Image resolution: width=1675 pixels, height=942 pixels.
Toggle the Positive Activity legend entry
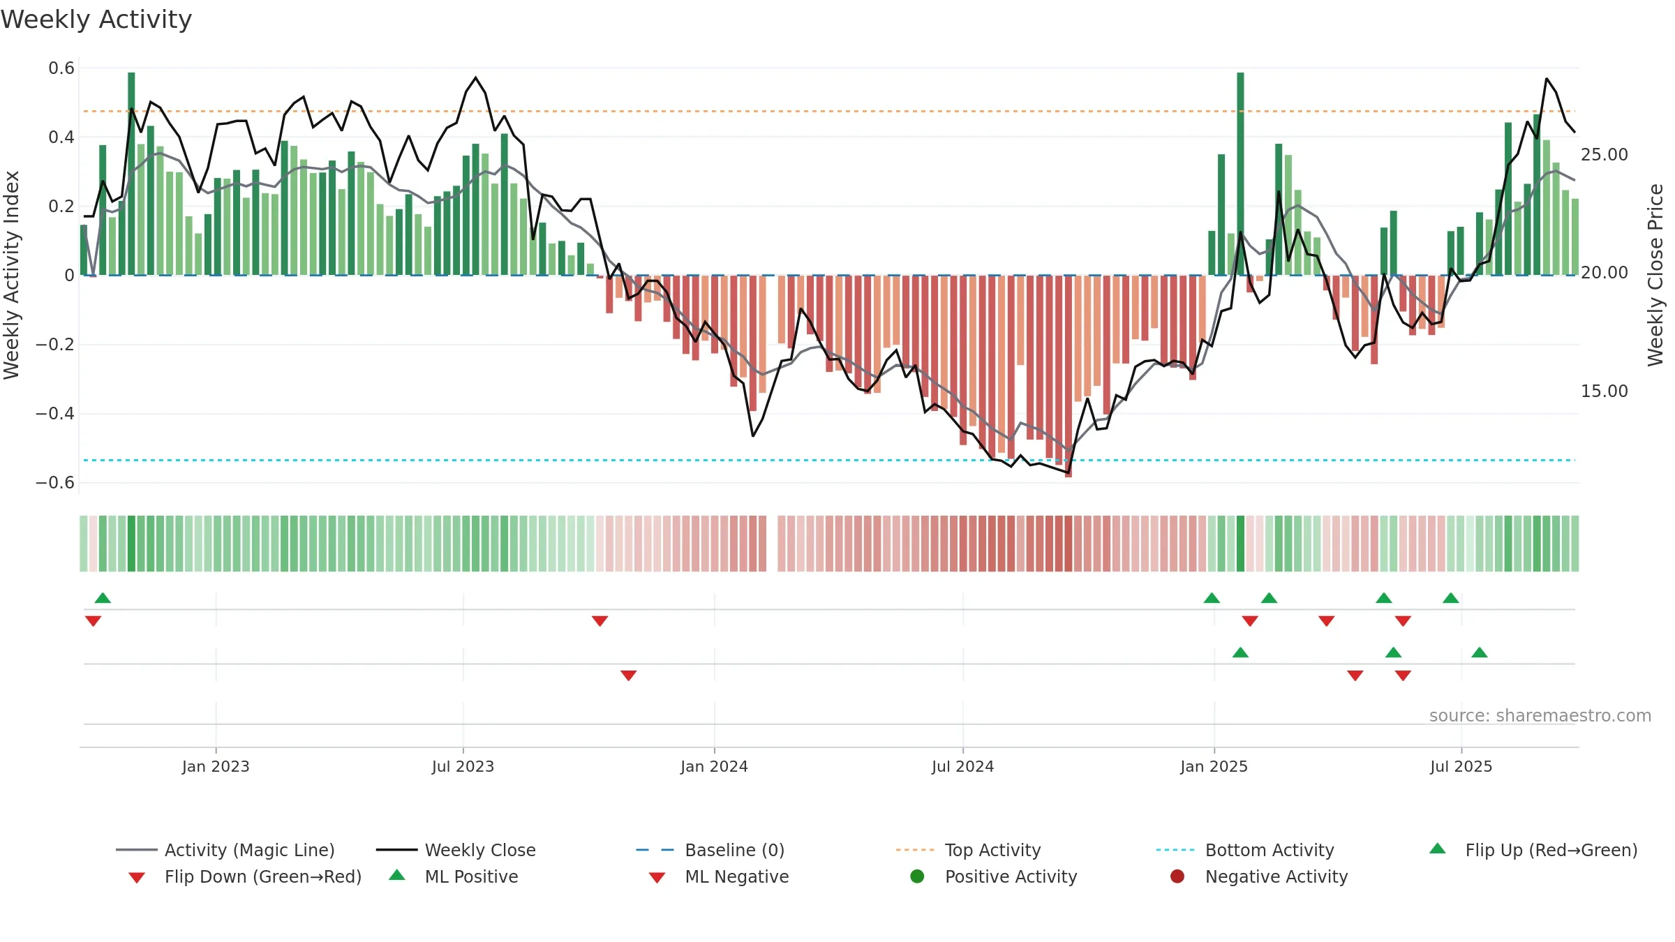point(994,876)
